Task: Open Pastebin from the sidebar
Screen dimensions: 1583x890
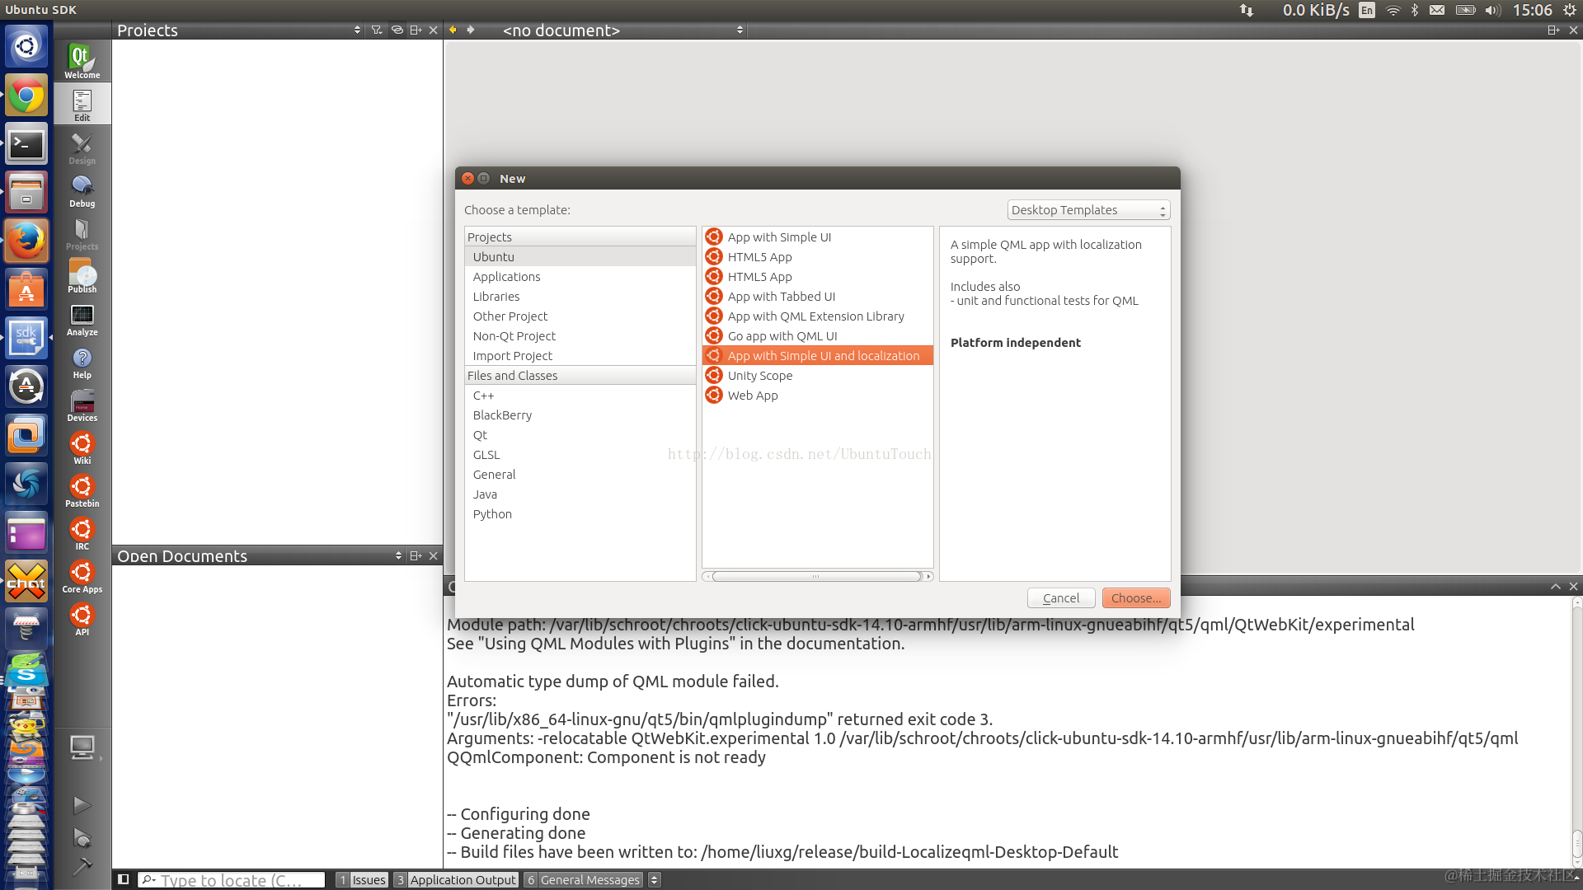Action: coord(82,490)
